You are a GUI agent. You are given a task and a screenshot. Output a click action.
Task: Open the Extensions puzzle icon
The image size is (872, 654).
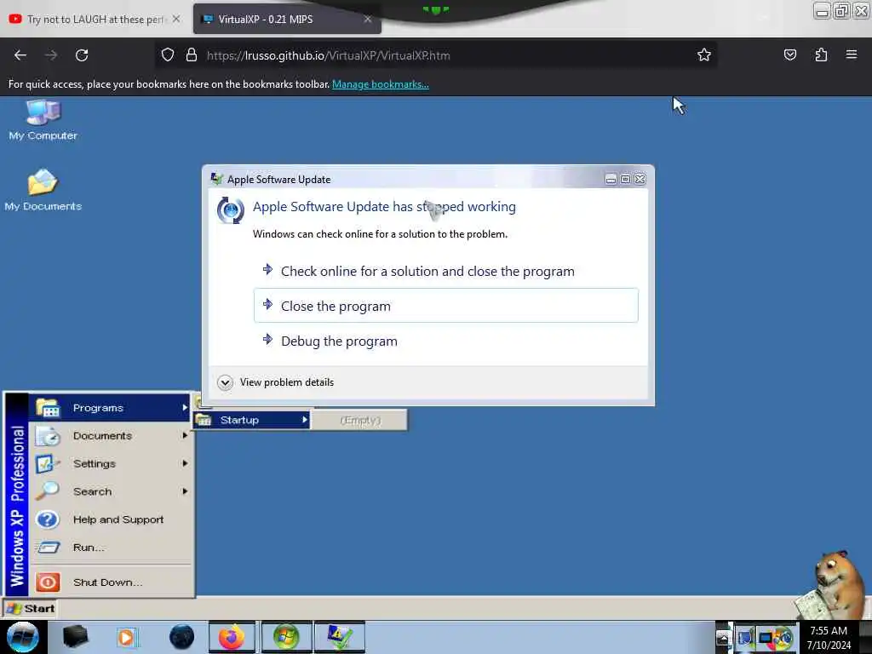click(x=821, y=54)
